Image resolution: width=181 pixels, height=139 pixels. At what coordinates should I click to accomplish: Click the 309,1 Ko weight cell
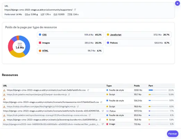pos(138,90)
